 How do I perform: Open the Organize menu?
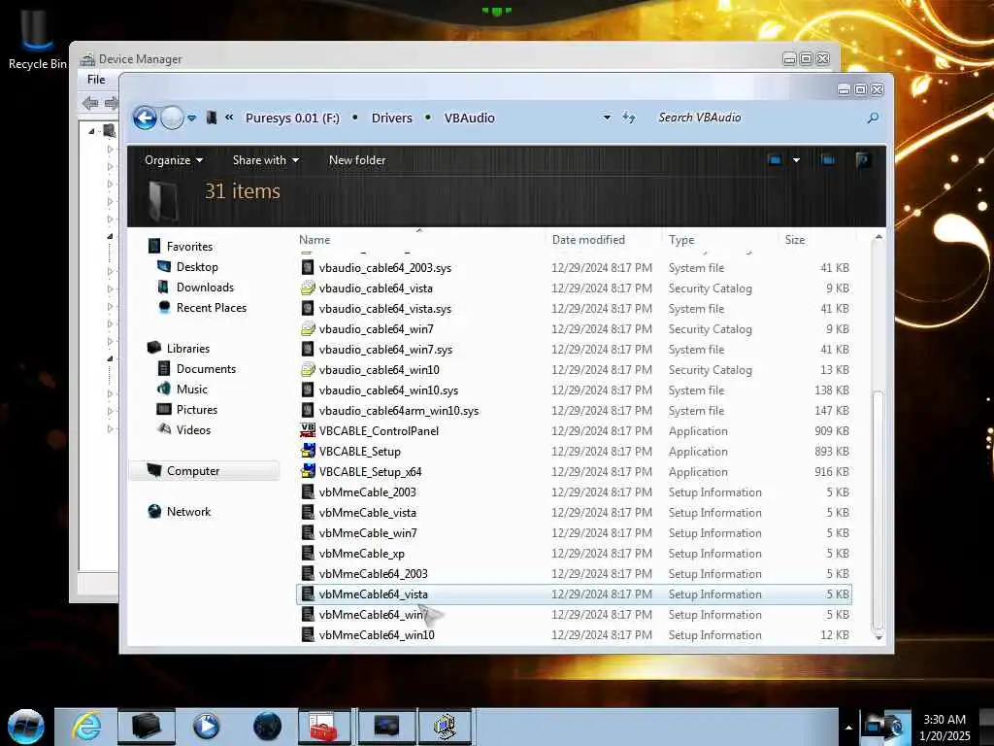[x=174, y=160]
